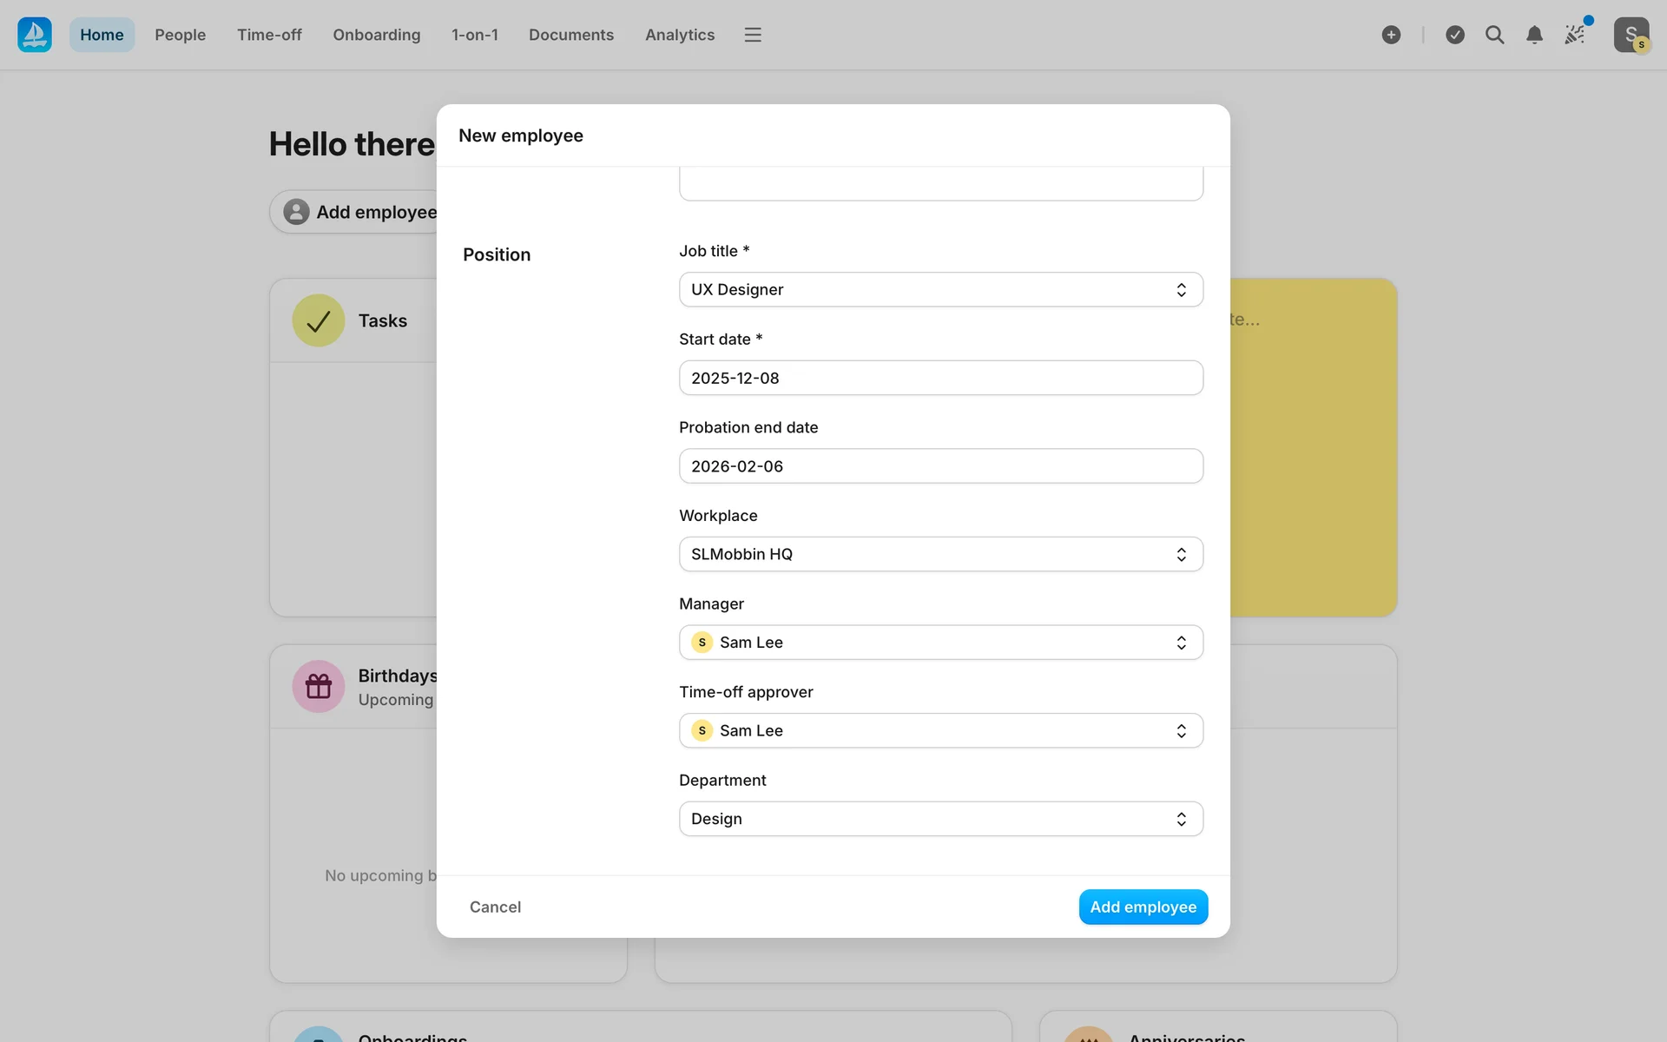Click the Probation end date field

point(940,466)
